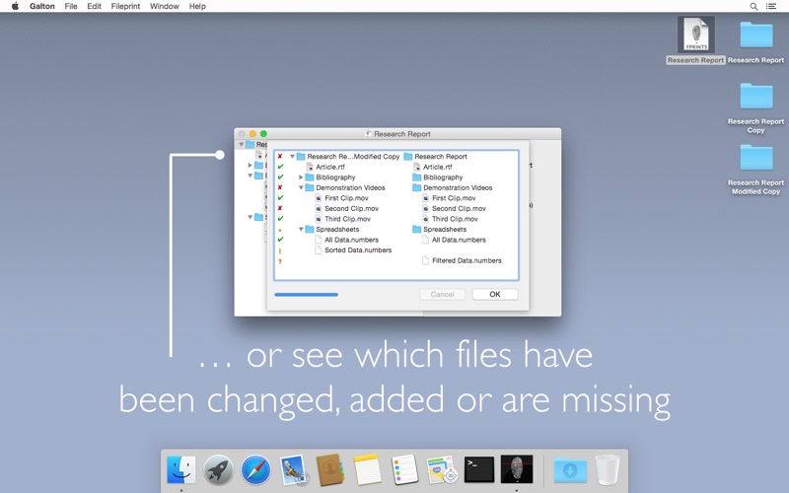Select Third Clip.mov under Research Re...Modified Copy

[342, 219]
